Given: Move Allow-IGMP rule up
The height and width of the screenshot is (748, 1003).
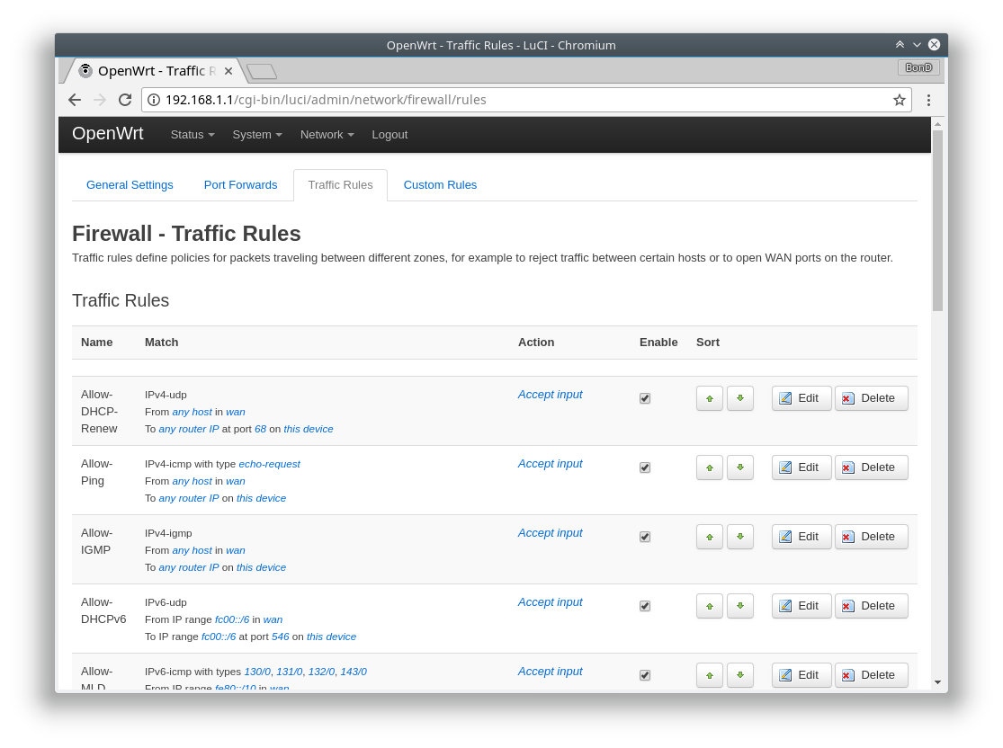Looking at the screenshot, I should (710, 537).
